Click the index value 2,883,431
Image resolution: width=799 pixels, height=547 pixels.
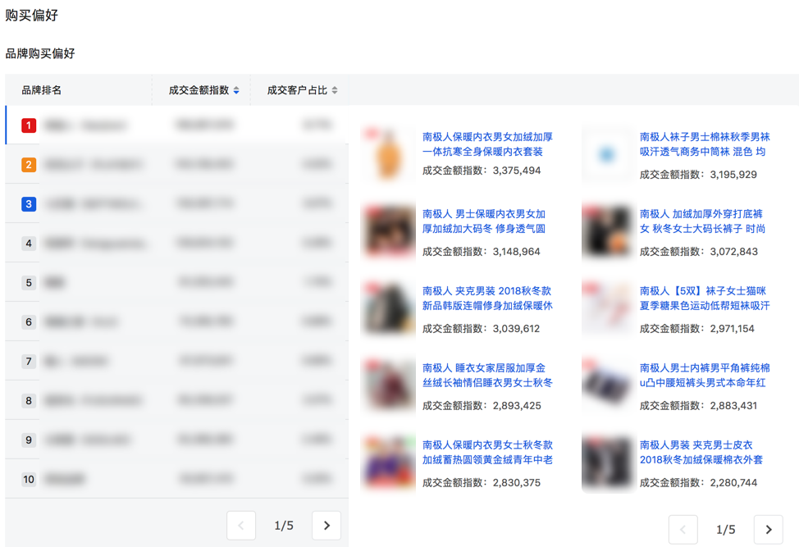coord(733,405)
